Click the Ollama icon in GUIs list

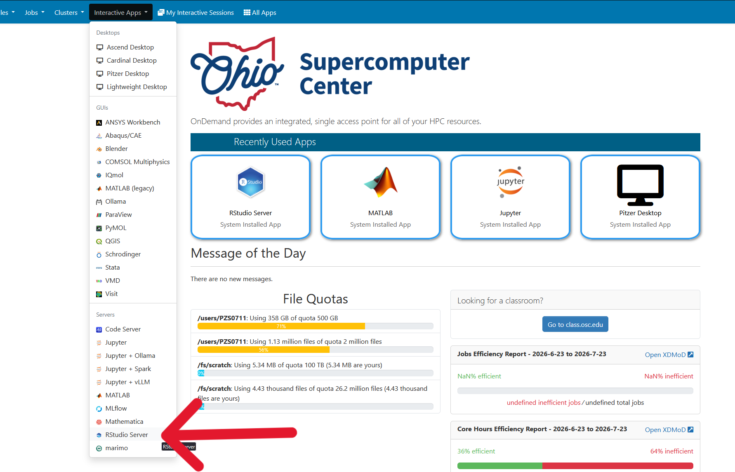99,202
